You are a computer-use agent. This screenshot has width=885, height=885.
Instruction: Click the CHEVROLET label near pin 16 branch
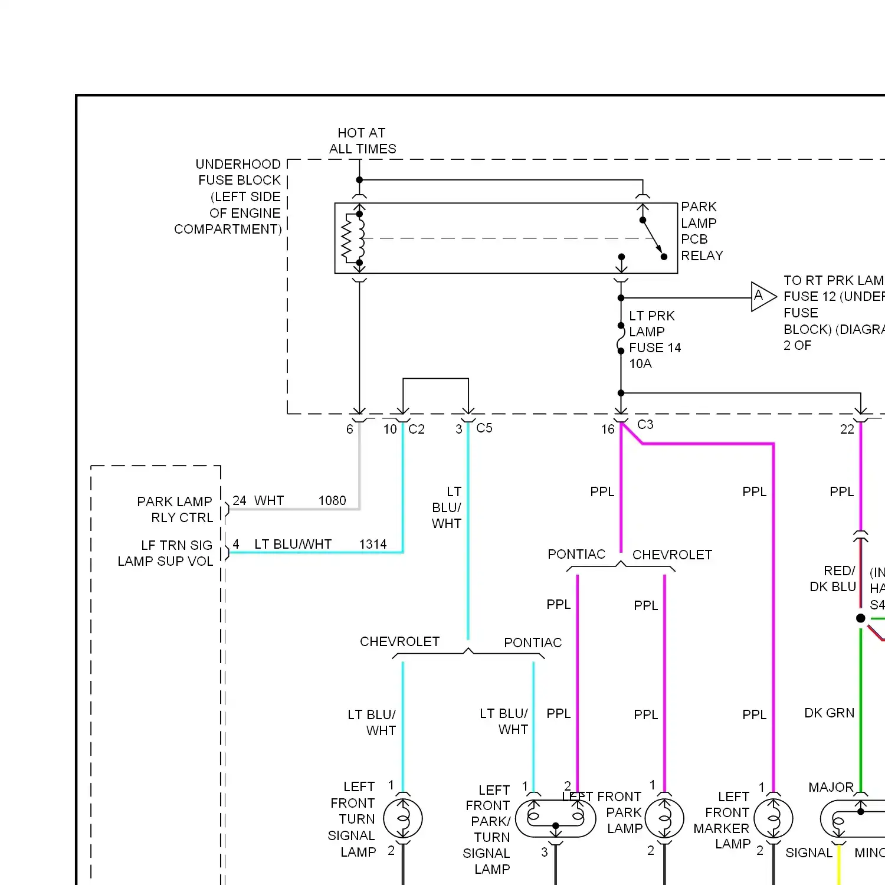(673, 555)
